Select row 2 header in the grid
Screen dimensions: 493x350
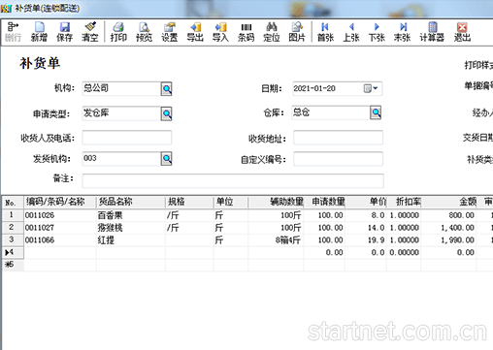pyautogui.click(x=13, y=228)
